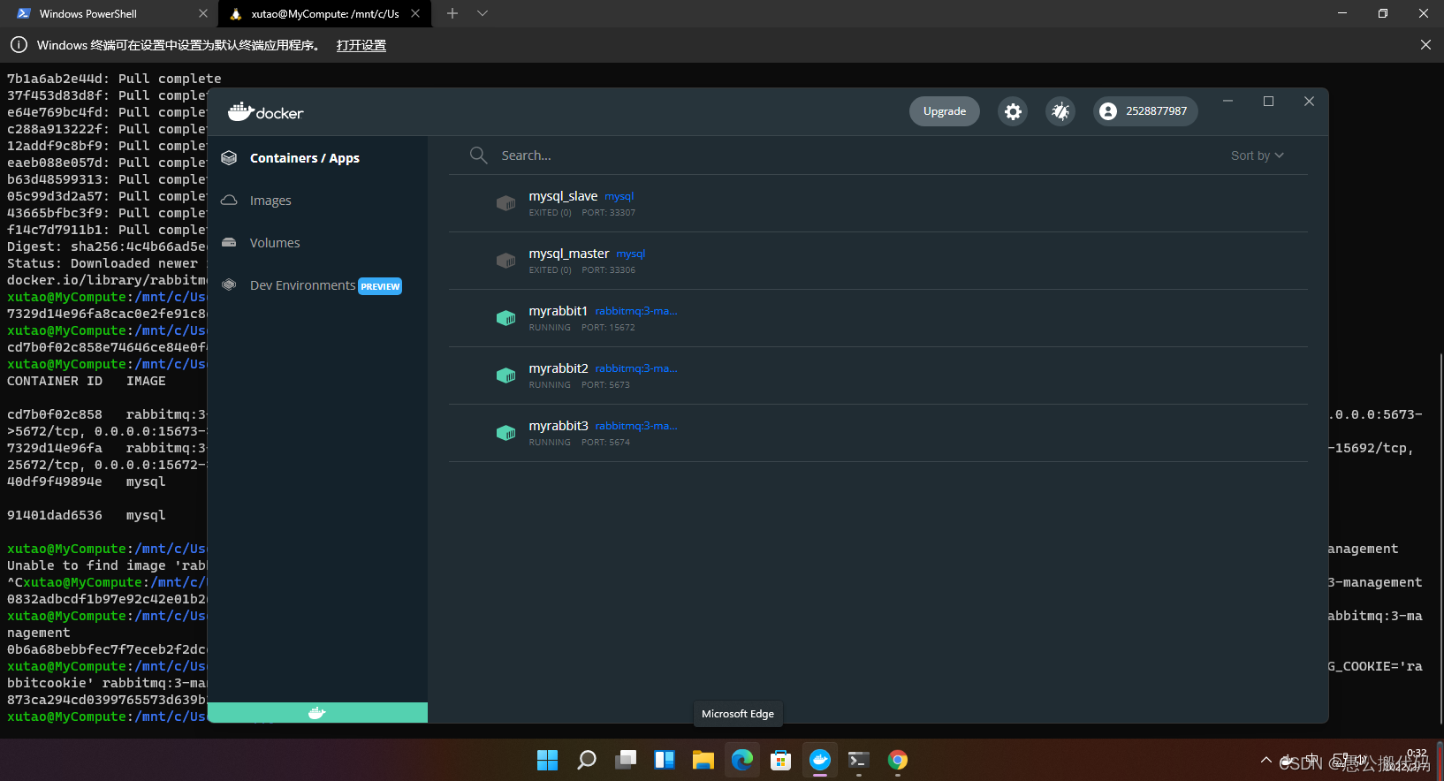Open Google Chrome from the taskbar
The width and height of the screenshot is (1444, 781).
point(898,760)
